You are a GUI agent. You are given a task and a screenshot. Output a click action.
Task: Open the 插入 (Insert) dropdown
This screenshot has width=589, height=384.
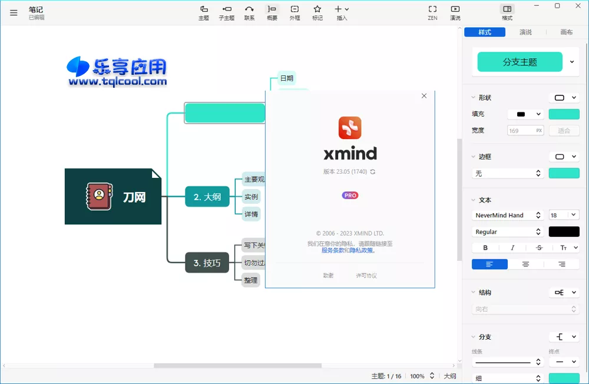[340, 12]
